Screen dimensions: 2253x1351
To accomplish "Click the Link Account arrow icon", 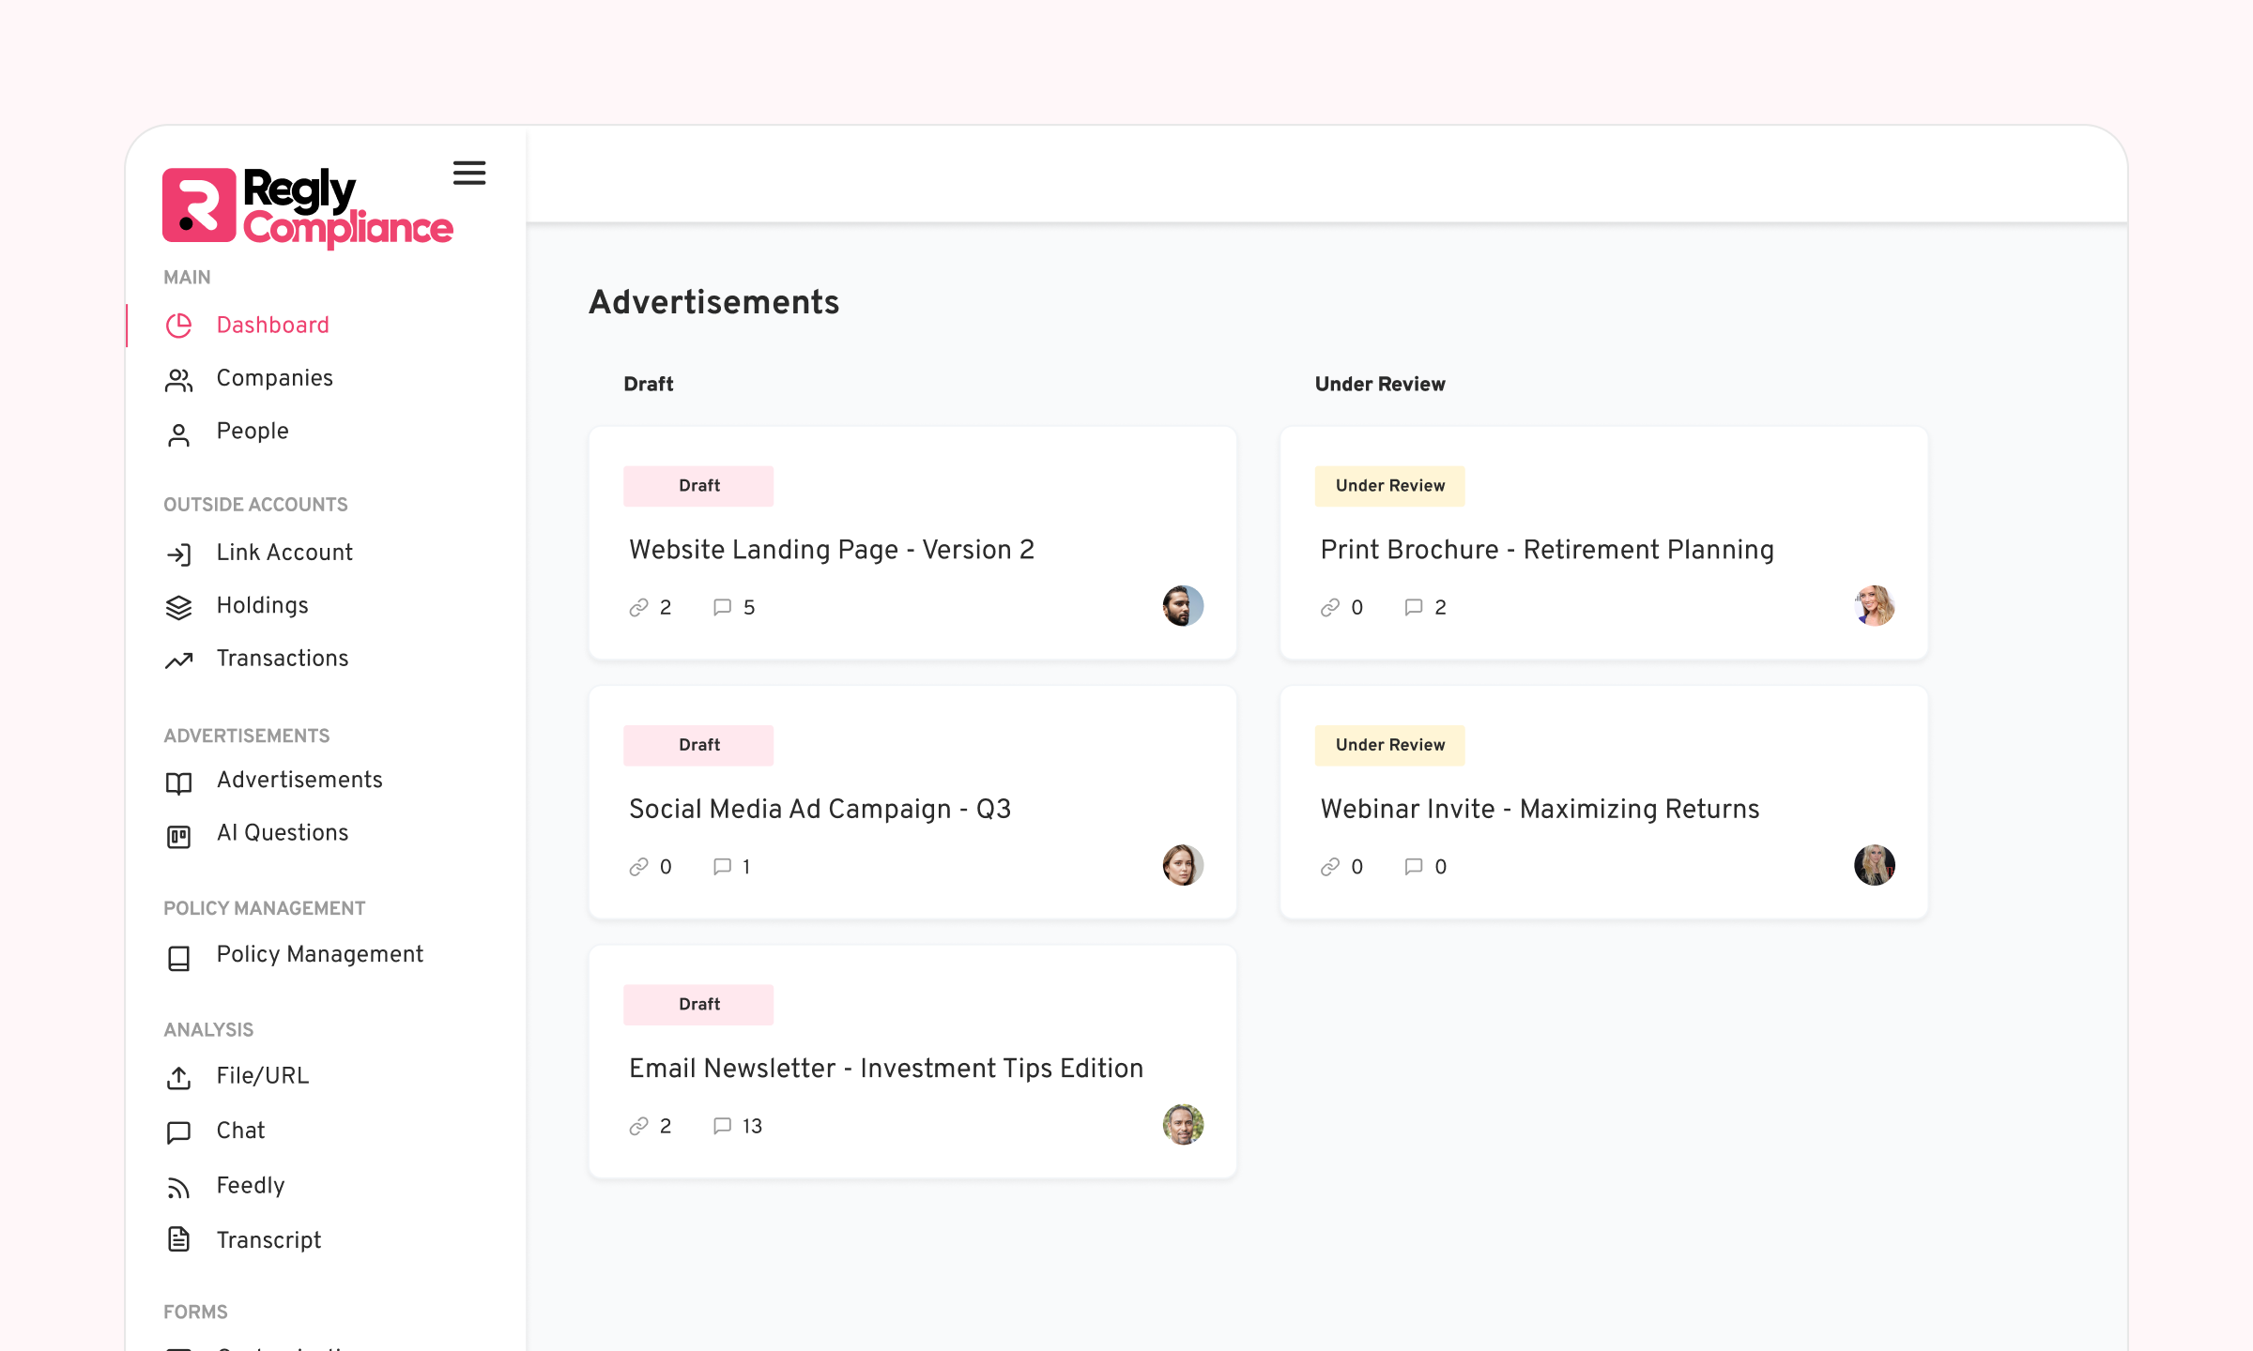I will coord(178,554).
